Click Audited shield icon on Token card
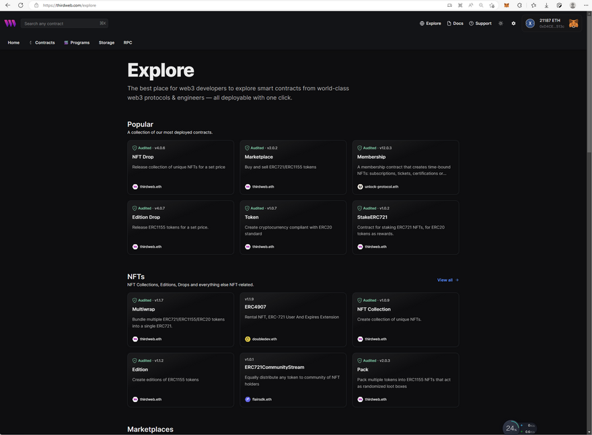The height and width of the screenshot is (435, 592). 248,208
